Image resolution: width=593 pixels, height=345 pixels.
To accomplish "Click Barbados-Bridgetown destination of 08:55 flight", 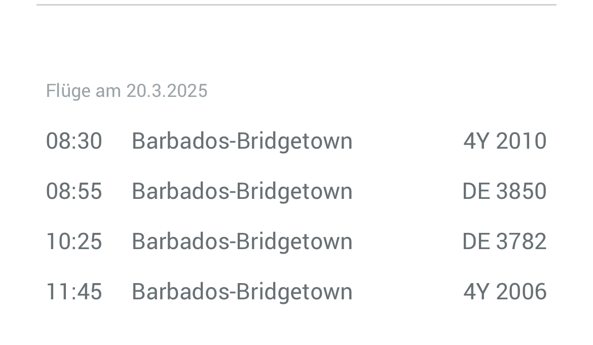I will [242, 192].
